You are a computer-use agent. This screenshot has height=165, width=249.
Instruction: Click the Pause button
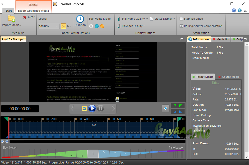(100, 109)
